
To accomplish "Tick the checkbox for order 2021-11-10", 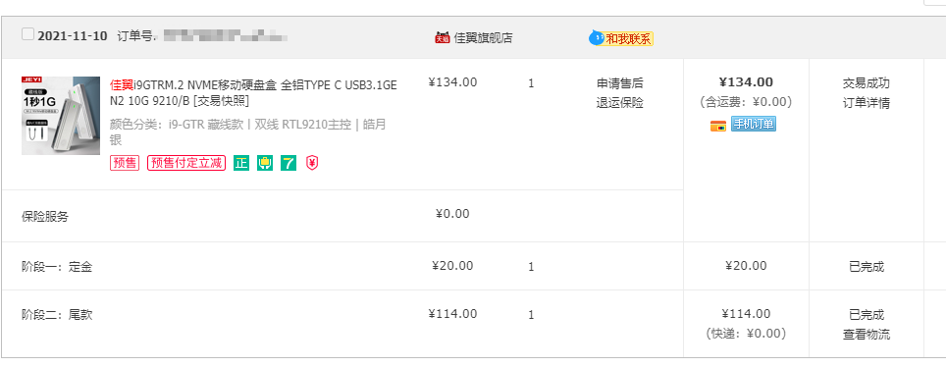I will click(27, 34).
